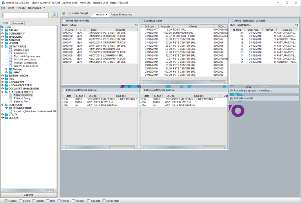Close the Vendite tab

coord(107,15)
